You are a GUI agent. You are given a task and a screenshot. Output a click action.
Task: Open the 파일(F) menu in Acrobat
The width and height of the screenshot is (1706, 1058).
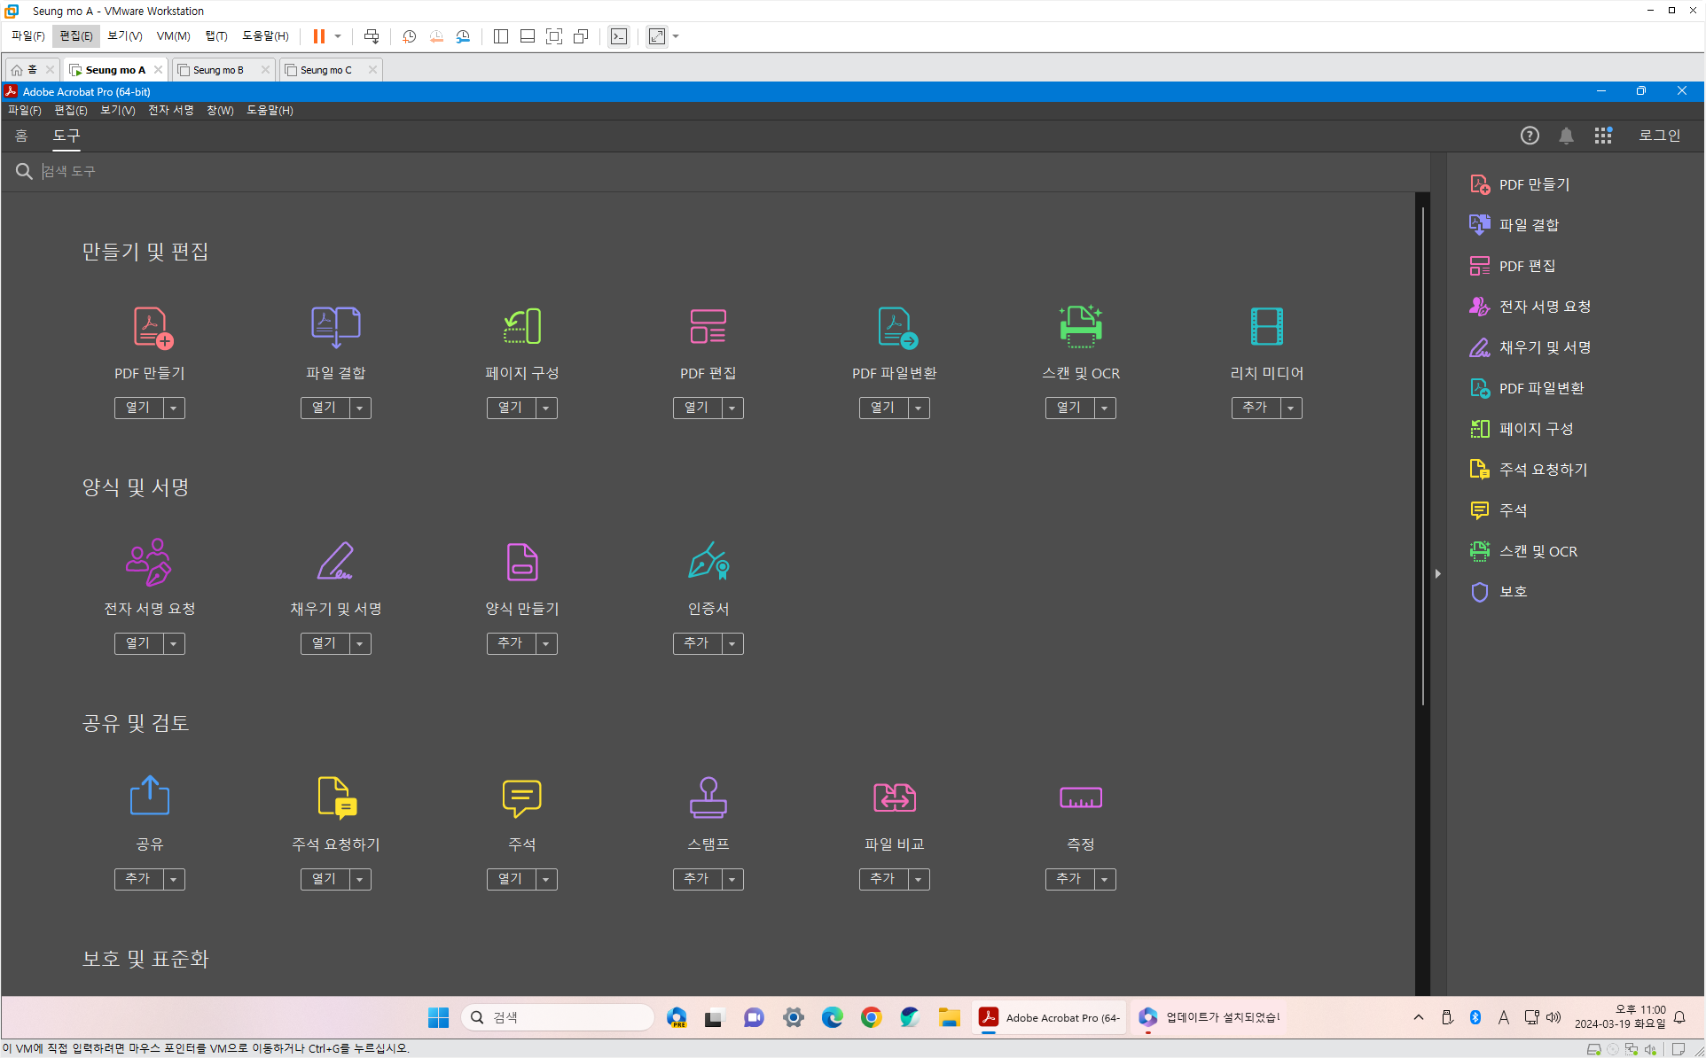25,110
